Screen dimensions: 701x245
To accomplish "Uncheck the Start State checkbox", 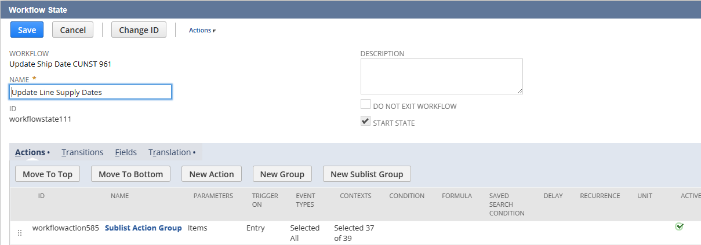I will [x=365, y=122].
